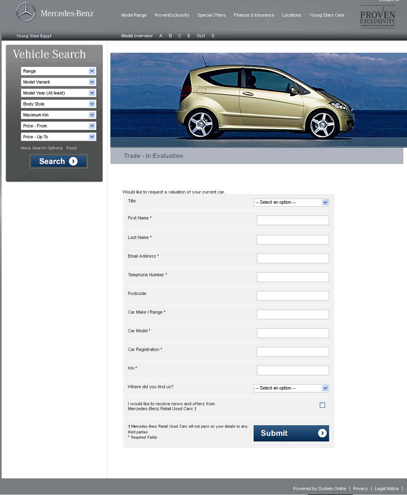
Task: Focus the Km input field
Action: 293,370
